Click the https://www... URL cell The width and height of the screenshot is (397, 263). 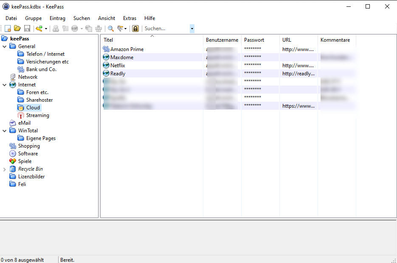click(298, 106)
